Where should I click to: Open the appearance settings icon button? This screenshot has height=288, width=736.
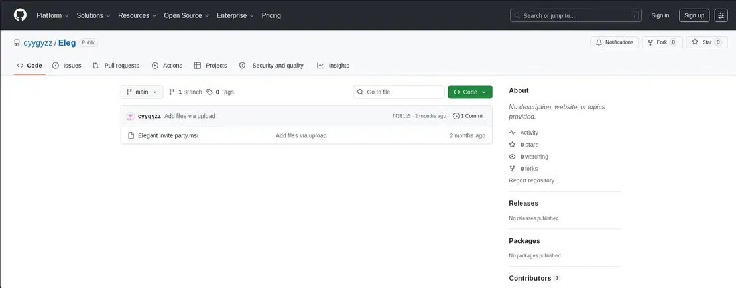click(721, 15)
